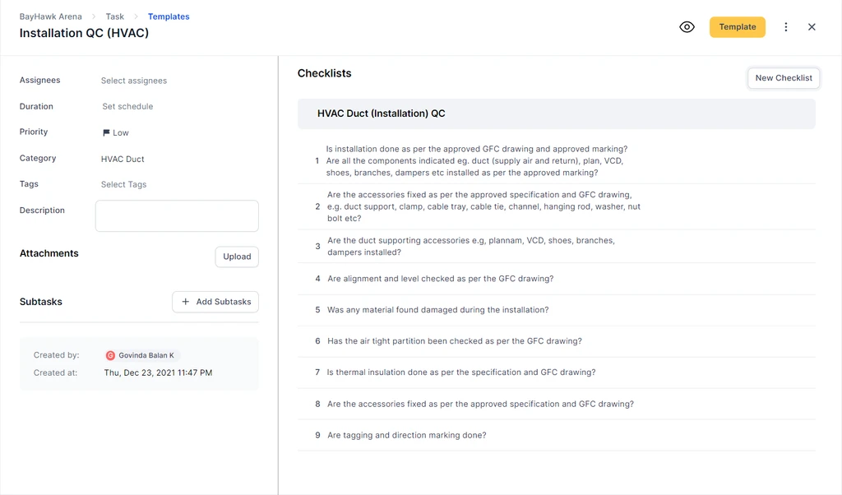
Task: Open the Set schedule duration picker
Action: [127, 106]
